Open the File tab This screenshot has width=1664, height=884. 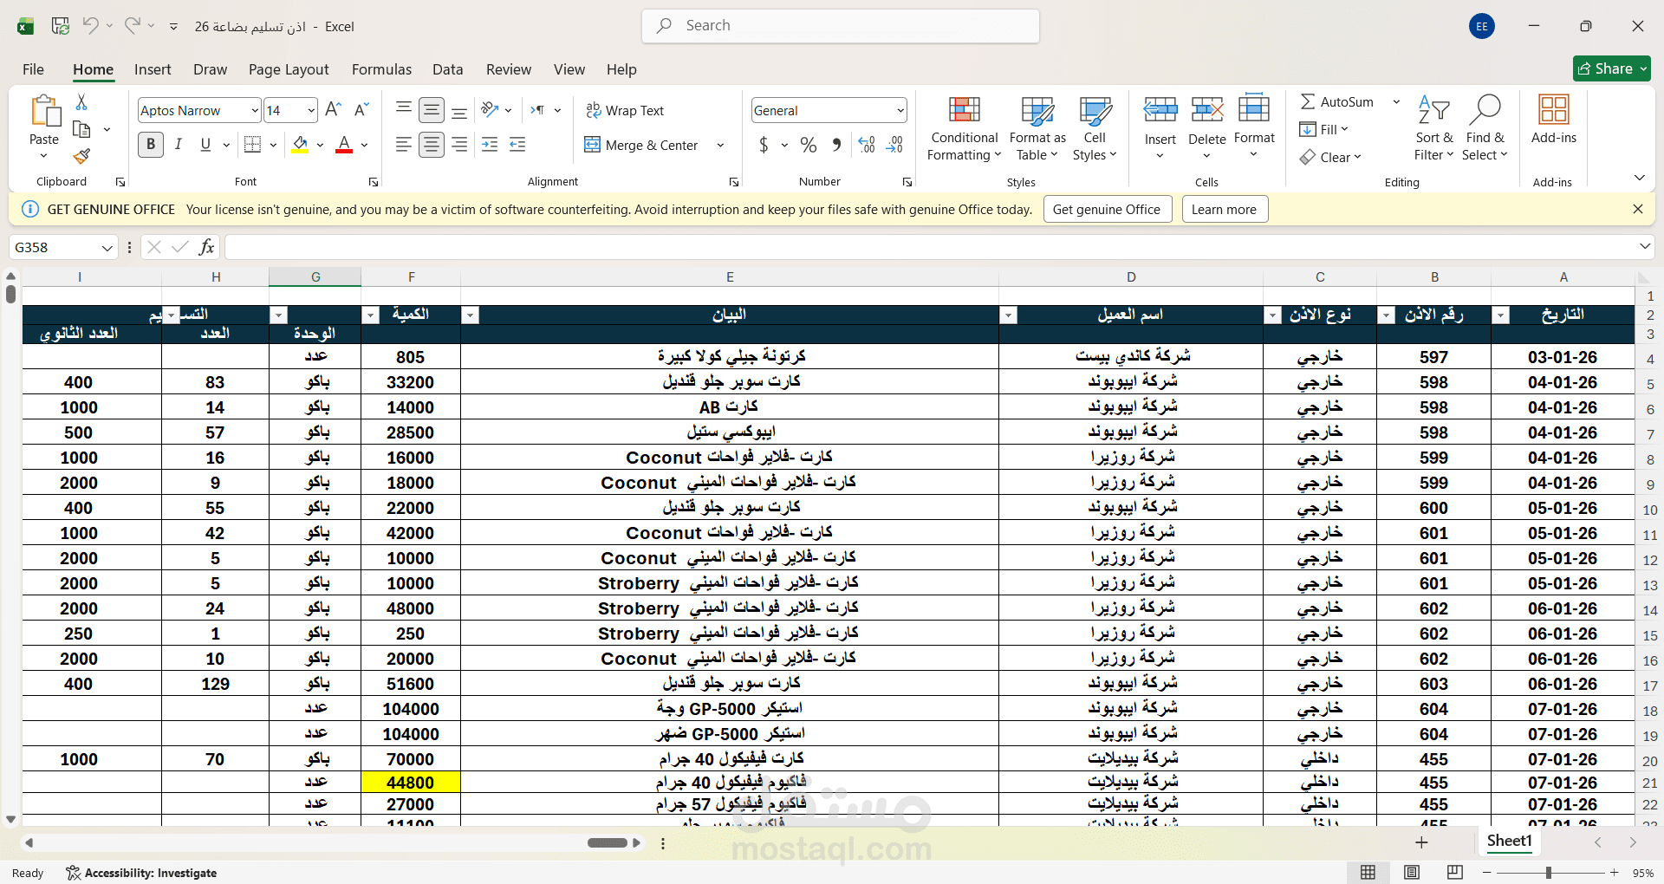33,69
